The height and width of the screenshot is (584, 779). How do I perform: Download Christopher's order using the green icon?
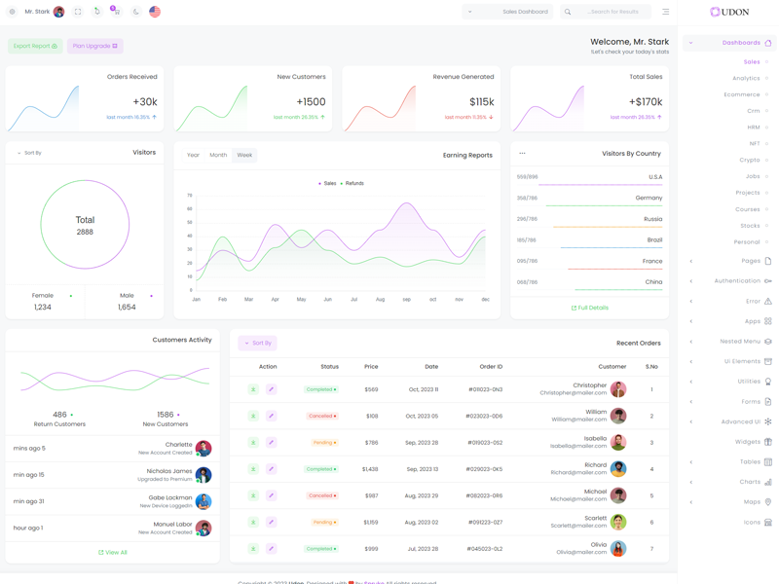(253, 389)
